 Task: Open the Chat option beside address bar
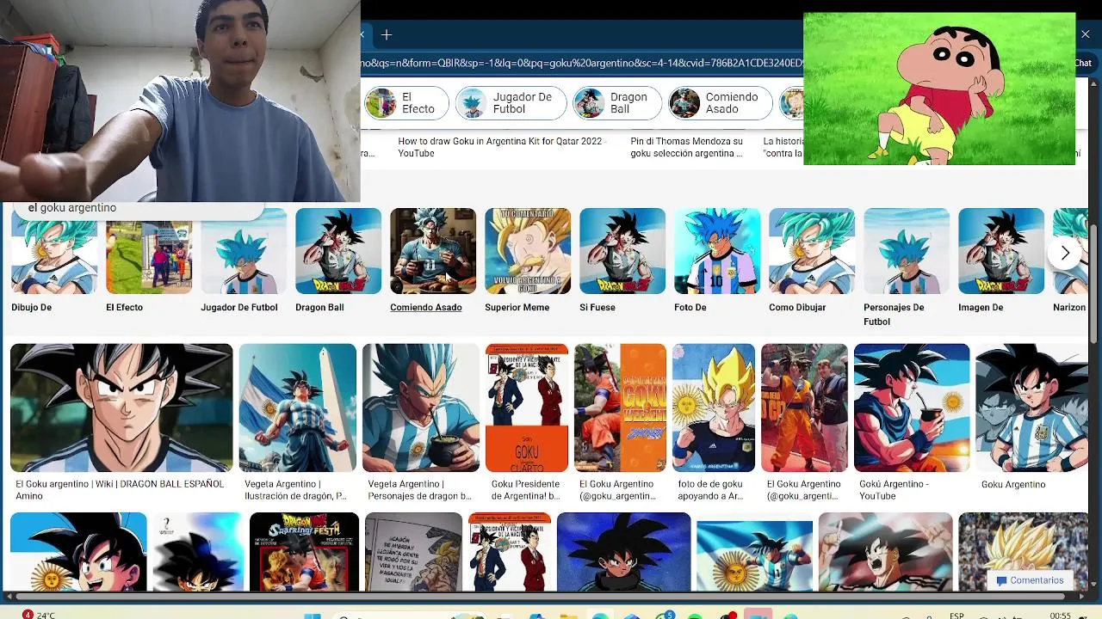click(x=1083, y=63)
